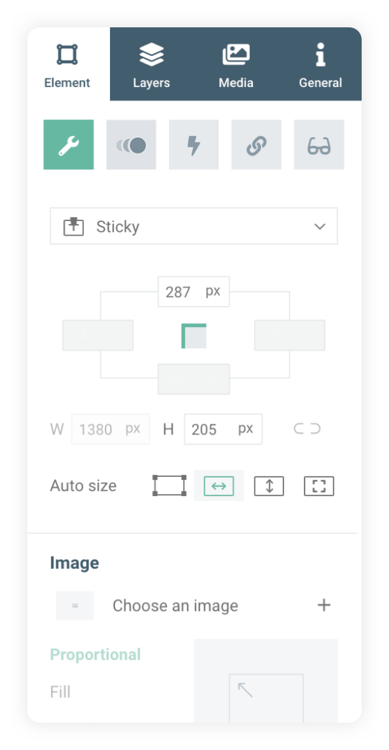Image resolution: width=389 pixels, height=750 pixels.
Task: Click the height input field showing 205
Action: pos(210,429)
